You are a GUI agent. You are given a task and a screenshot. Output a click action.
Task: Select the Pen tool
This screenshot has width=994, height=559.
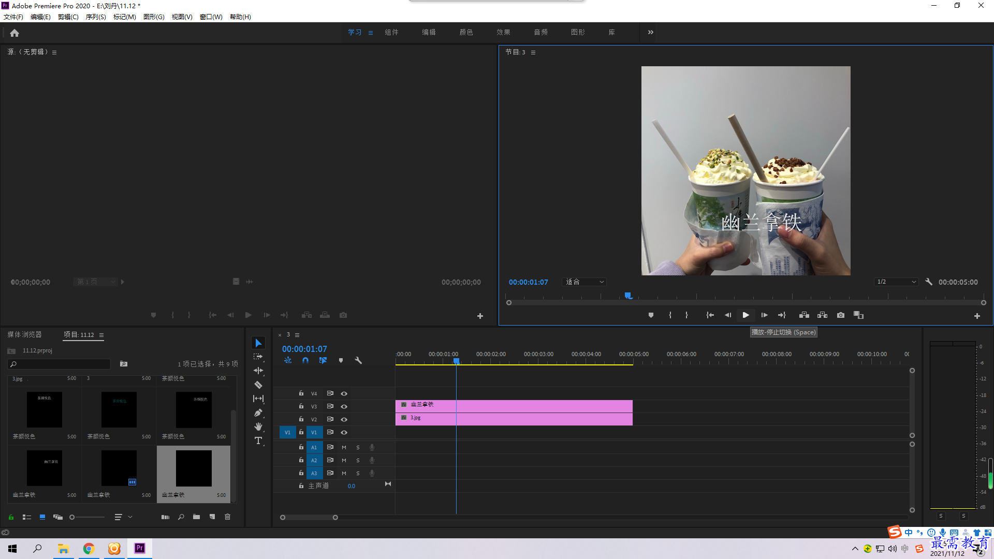[x=258, y=413]
